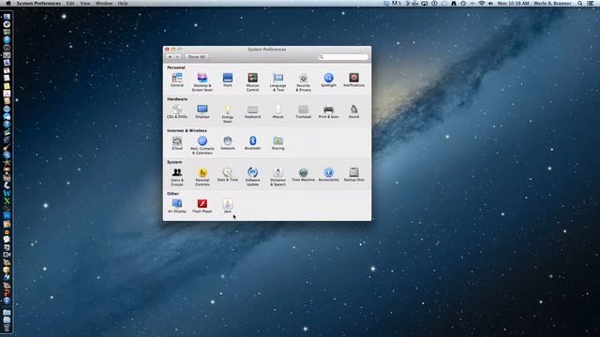Click the Wi-Fi status icon in menu bar
Image resolution: width=600 pixels, height=337 pixels.
point(481,3)
